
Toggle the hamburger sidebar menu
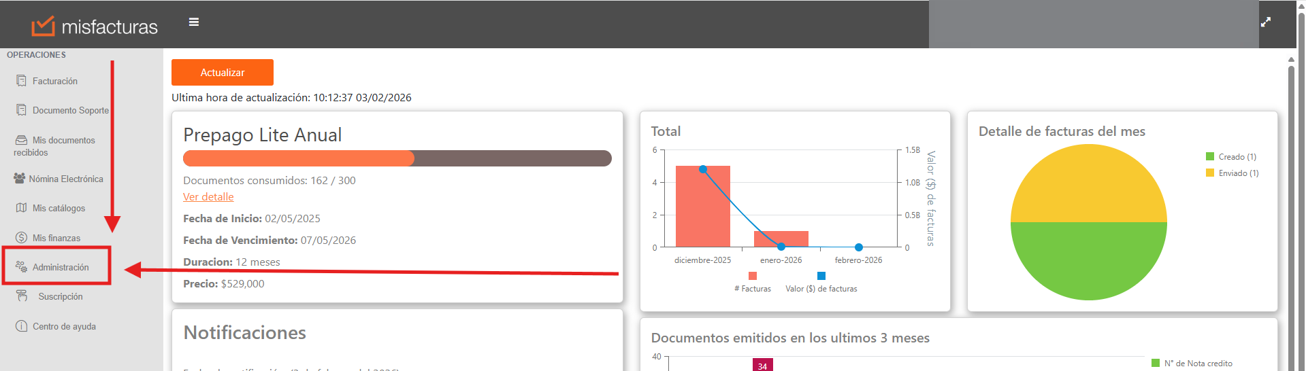click(194, 22)
